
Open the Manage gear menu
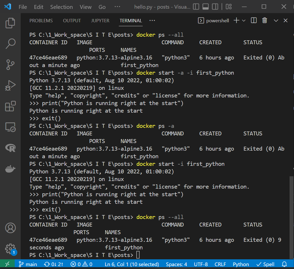(10, 249)
